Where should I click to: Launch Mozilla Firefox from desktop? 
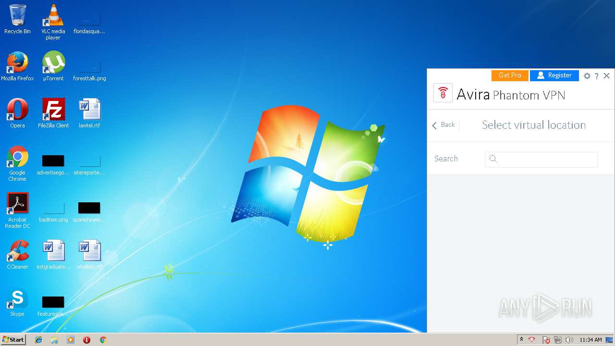pos(17,66)
